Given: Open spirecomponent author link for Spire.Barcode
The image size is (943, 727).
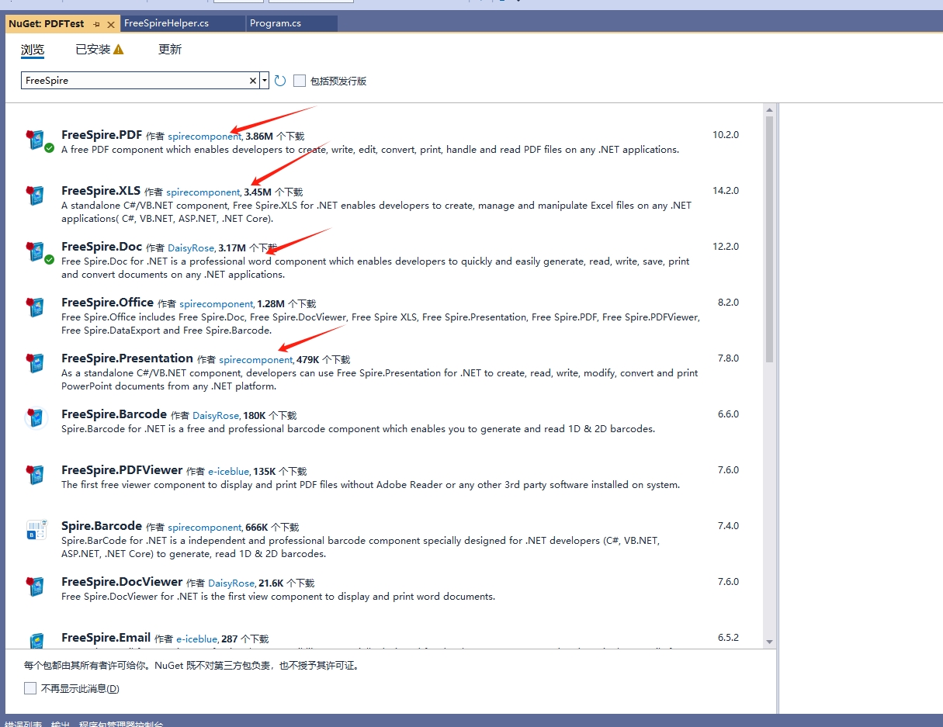Looking at the screenshot, I should [205, 528].
